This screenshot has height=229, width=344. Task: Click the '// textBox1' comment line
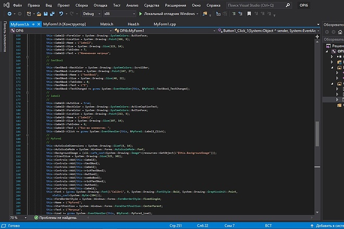pyautogui.click(x=54, y=60)
